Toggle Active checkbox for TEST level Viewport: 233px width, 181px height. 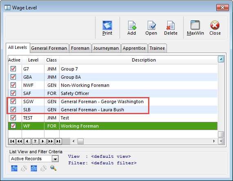13,118
